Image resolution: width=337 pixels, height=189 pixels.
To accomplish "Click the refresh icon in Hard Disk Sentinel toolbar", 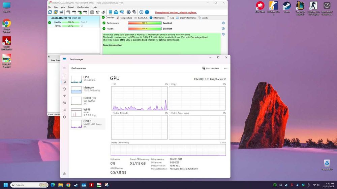I will 50,12.
